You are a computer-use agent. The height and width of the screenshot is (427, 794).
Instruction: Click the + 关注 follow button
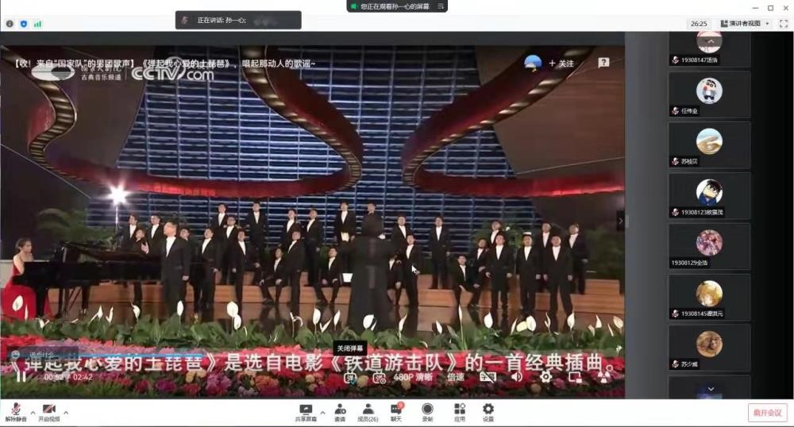561,63
